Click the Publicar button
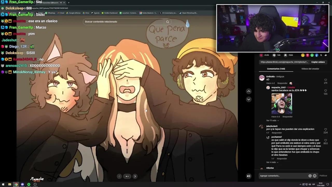Image resolution: width=332 pixels, height=187 pixels. tap(323, 176)
